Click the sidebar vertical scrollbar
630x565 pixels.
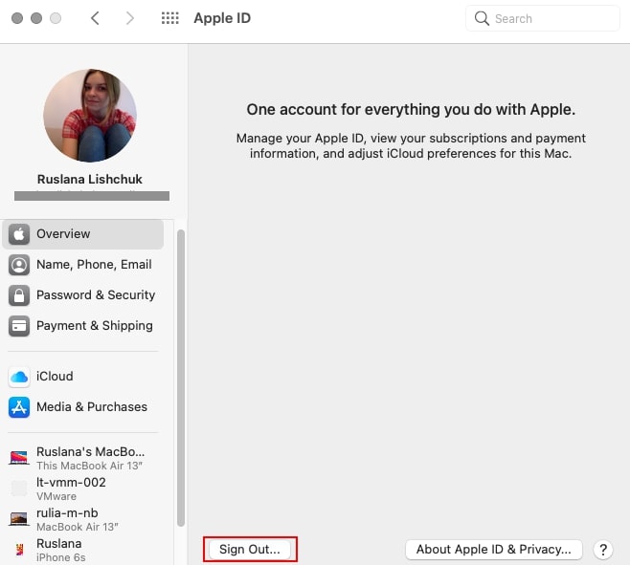[181, 378]
